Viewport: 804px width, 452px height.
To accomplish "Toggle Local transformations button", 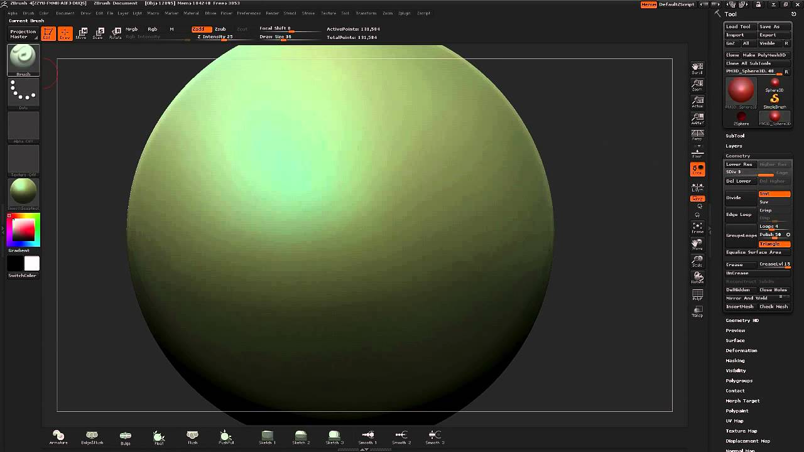I will (x=697, y=169).
